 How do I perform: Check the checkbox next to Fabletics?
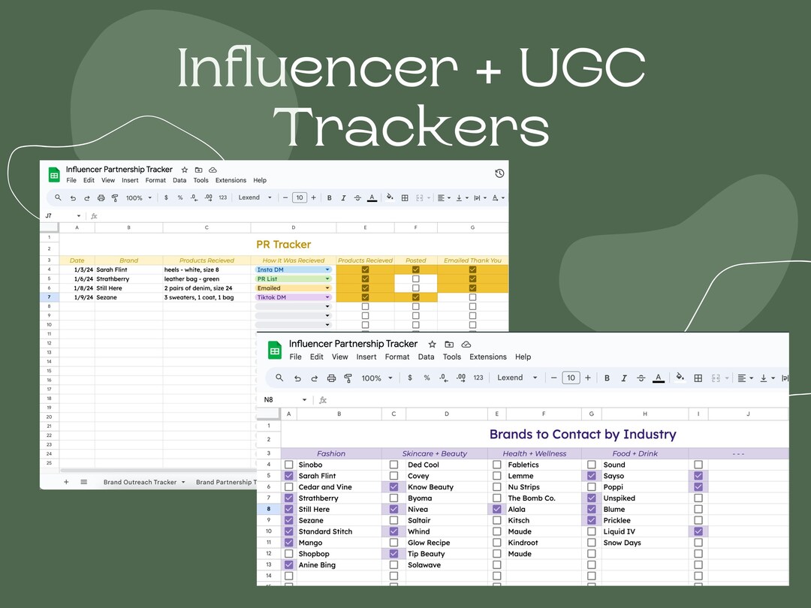point(496,465)
